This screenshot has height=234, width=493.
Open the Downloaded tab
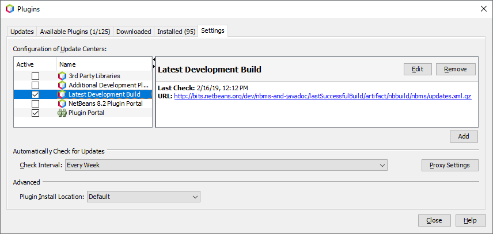[134, 32]
